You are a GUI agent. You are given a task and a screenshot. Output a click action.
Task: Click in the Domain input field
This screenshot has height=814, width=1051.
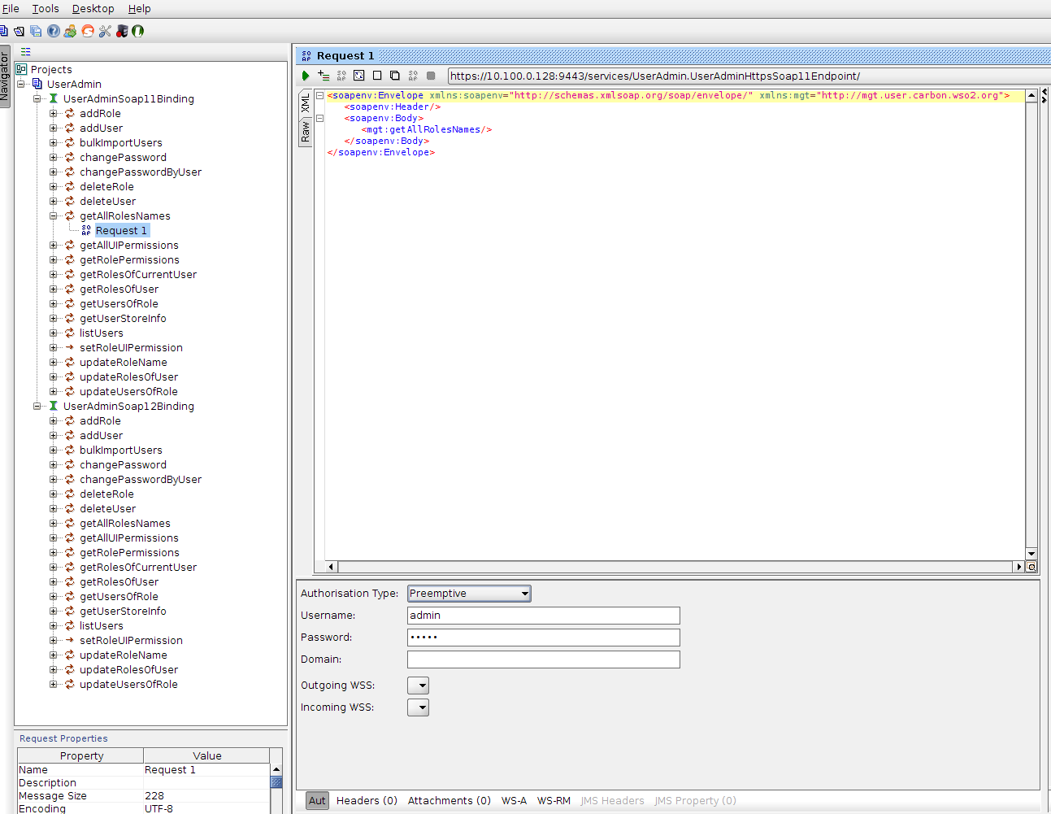[x=543, y=659]
